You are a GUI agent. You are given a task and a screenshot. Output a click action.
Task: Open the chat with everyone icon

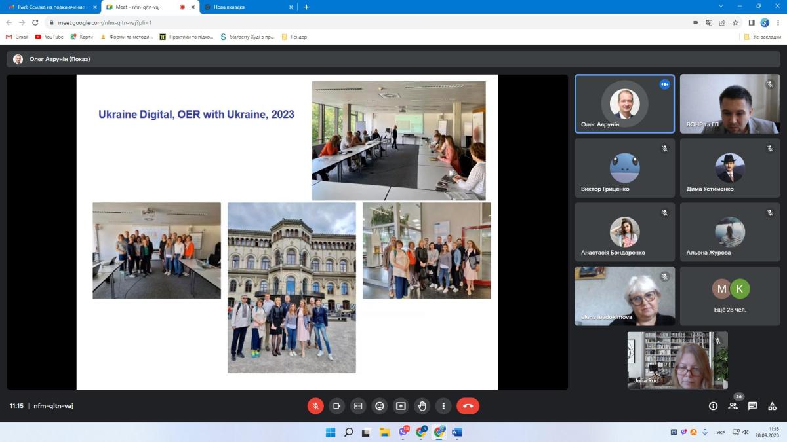(752, 406)
